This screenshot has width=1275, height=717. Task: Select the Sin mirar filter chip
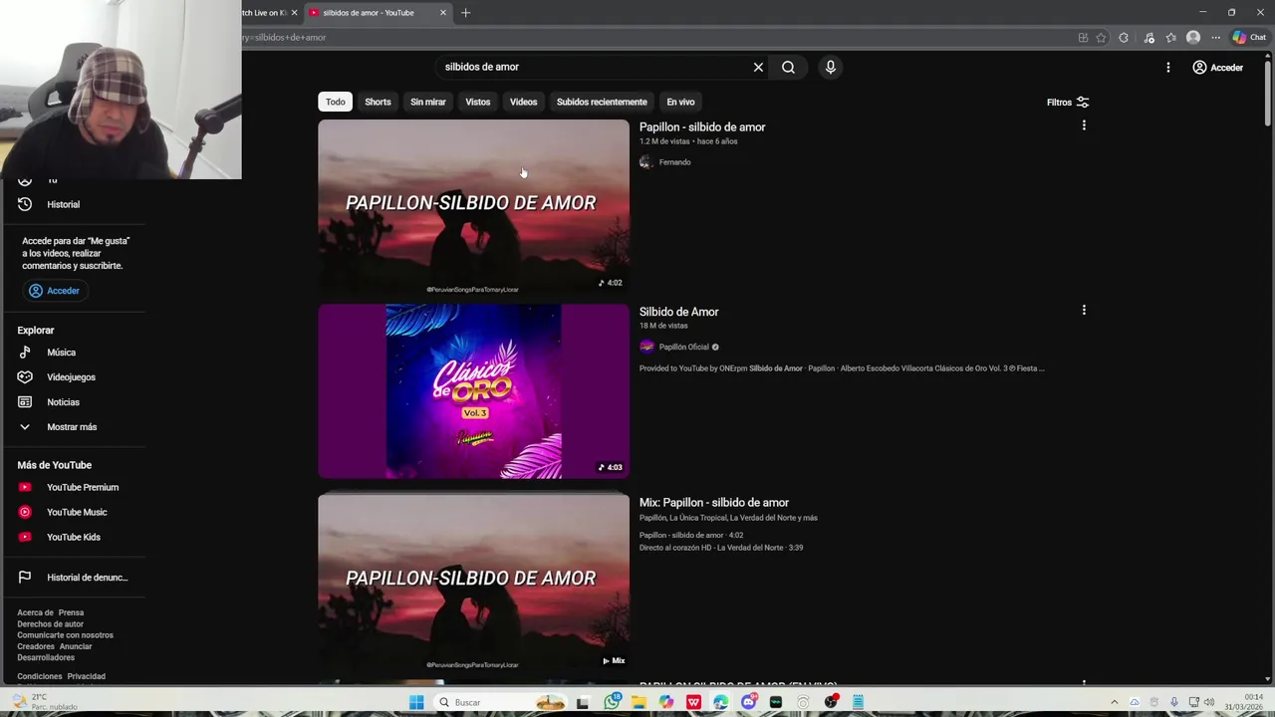pyautogui.click(x=428, y=102)
